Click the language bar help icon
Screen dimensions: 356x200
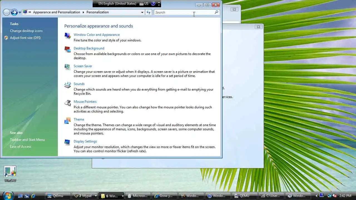pos(153,4)
